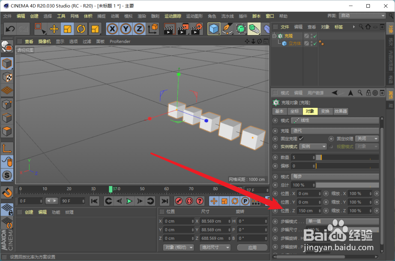Viewport: 395px width, 261px height.
Task: Toggle the X axis lock
Action: click(112, 29)
